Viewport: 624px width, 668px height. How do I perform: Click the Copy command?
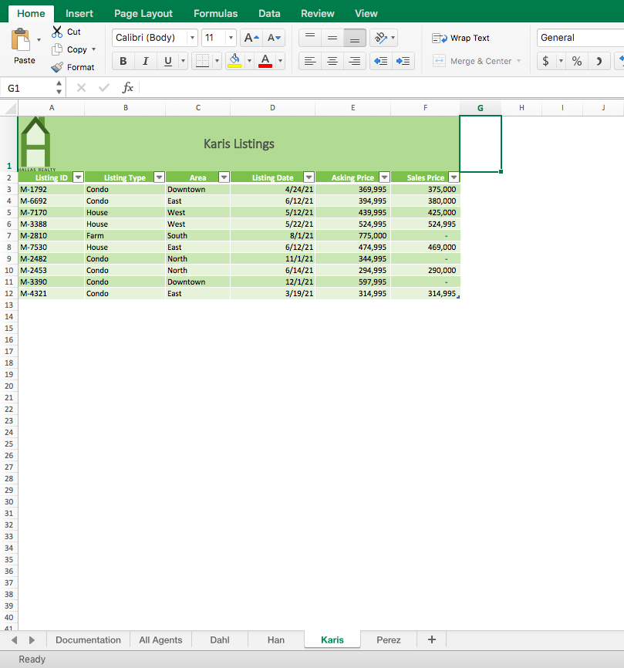pos(73,49)
